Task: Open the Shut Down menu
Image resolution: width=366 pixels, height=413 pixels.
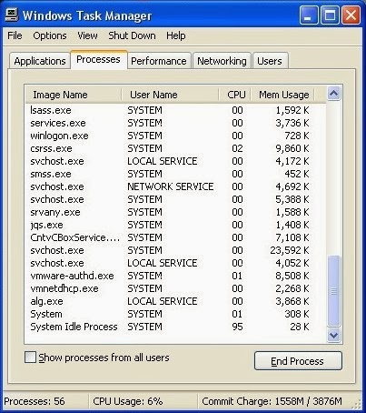Action: [x=132, y=35]
